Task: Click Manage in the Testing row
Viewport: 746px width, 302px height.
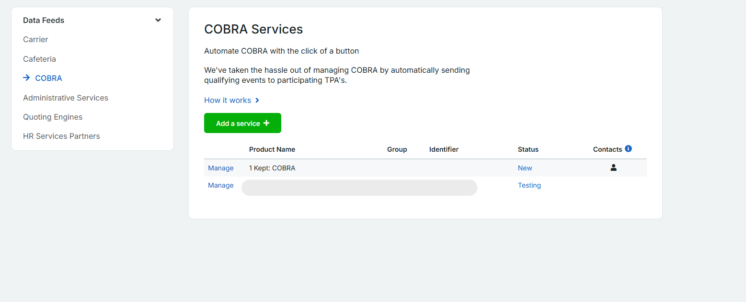Action: coord(221,185)
